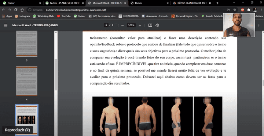Open the browser home page icon
264x136 pixels.
[22, 10]
